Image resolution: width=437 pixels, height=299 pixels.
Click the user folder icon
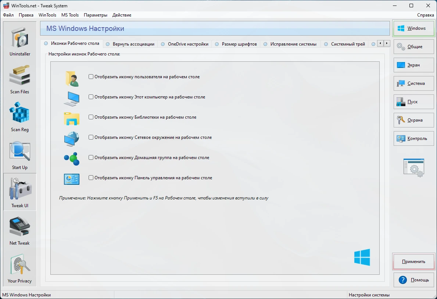[72, 78]
